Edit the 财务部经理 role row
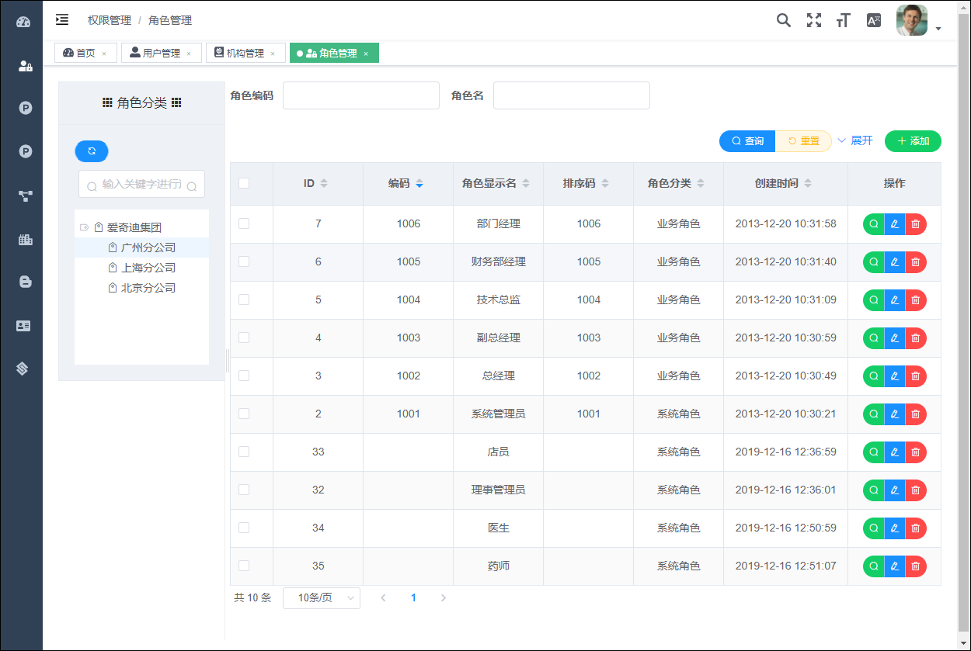Image resolution: width=971 pixels, height=651 pixels. point(895,262)
